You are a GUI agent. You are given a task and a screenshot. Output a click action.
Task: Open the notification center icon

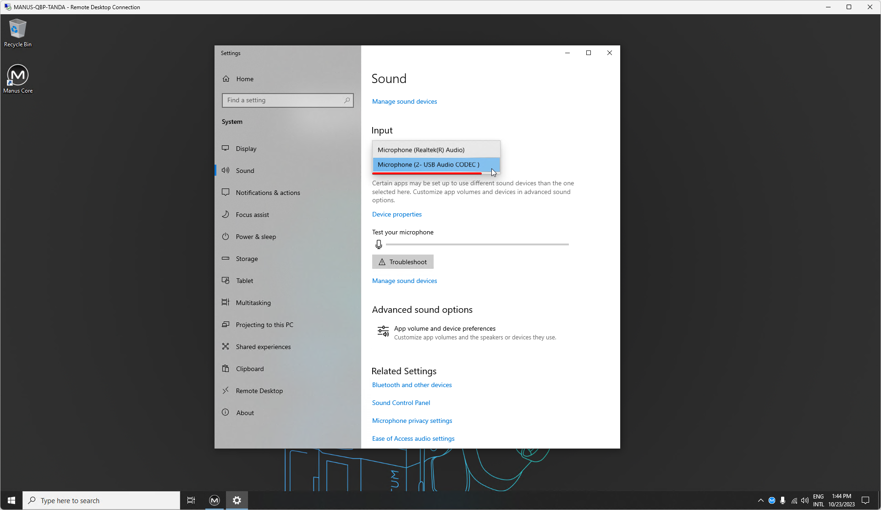[865, 500]
